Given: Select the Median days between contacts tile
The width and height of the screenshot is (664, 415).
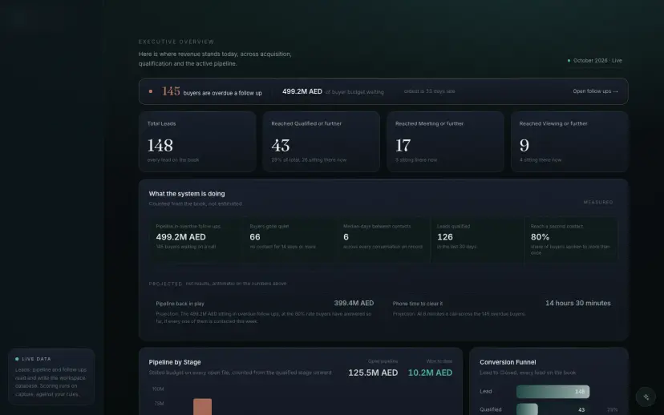Looking at the screenshot, I should coord(383,240).
